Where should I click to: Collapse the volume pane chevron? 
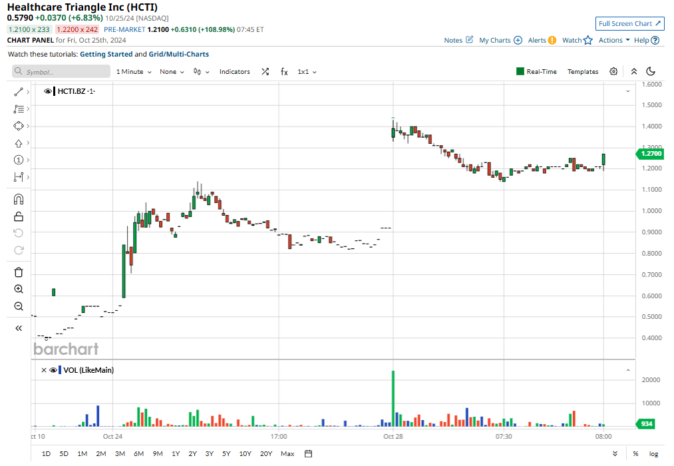click(x=628, y=370)
